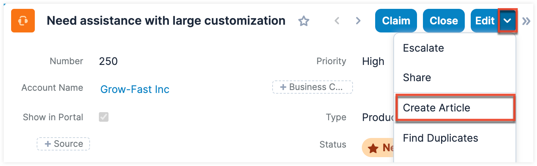
Task: Toggle side panel with double chevron icon
Action: (526, 21)
